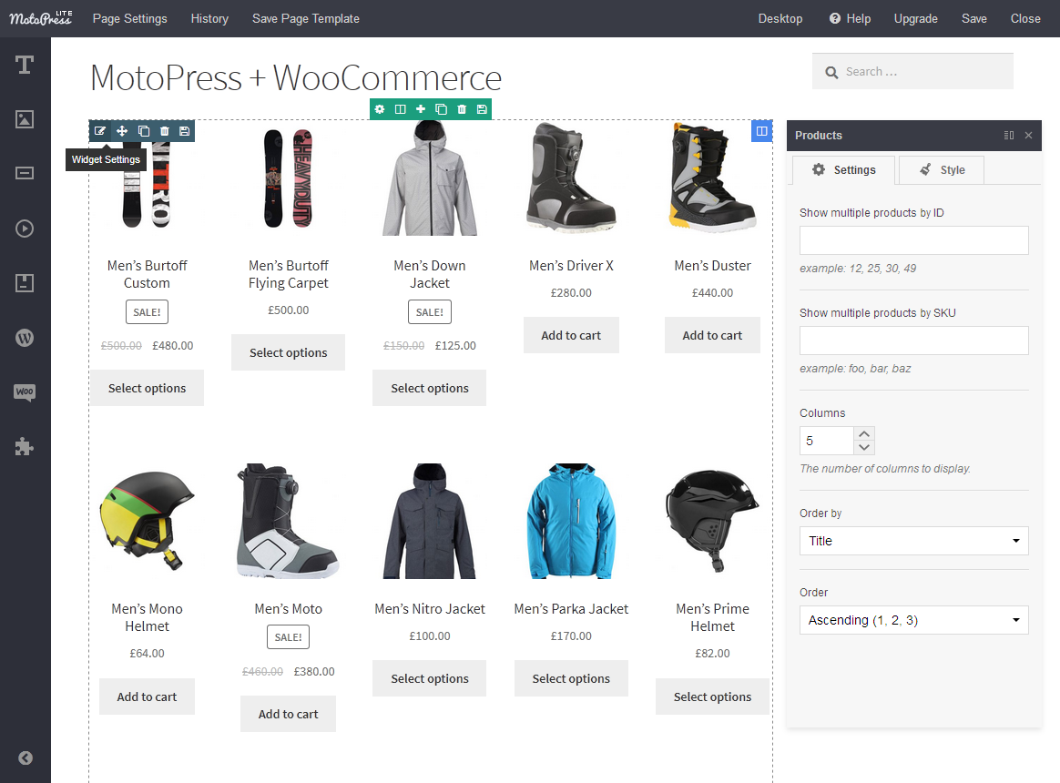
Task: Click the blue column layout handle
Action: pos(762,131)
